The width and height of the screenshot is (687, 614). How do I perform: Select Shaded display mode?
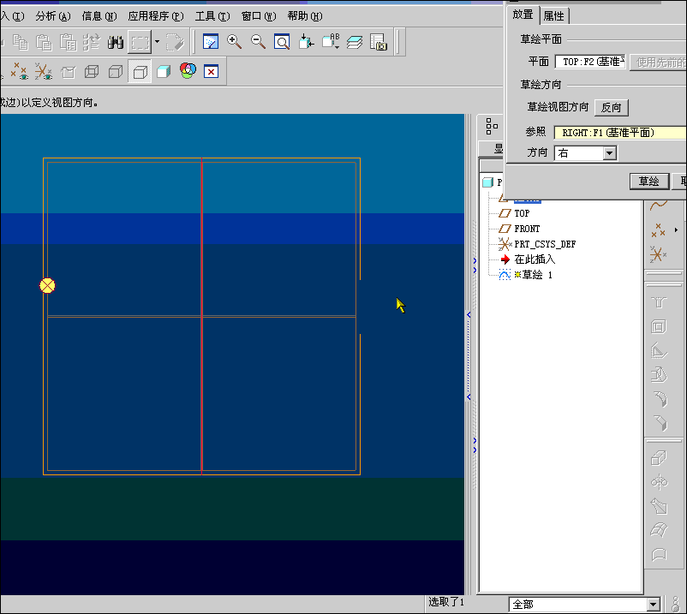click(164, 72)
